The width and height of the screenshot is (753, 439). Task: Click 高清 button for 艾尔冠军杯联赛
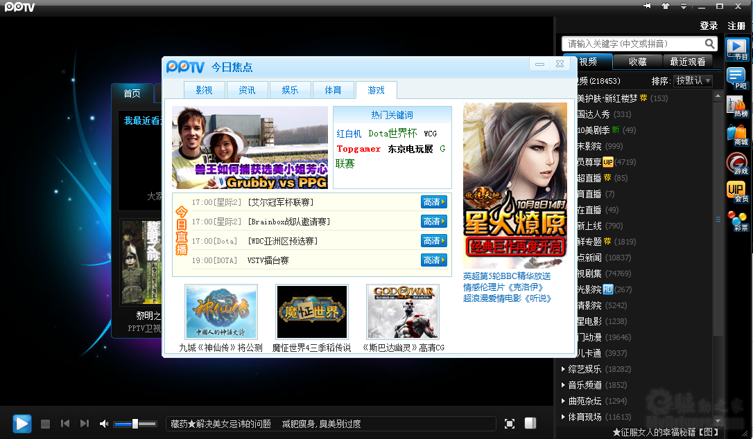pos(434,202)
